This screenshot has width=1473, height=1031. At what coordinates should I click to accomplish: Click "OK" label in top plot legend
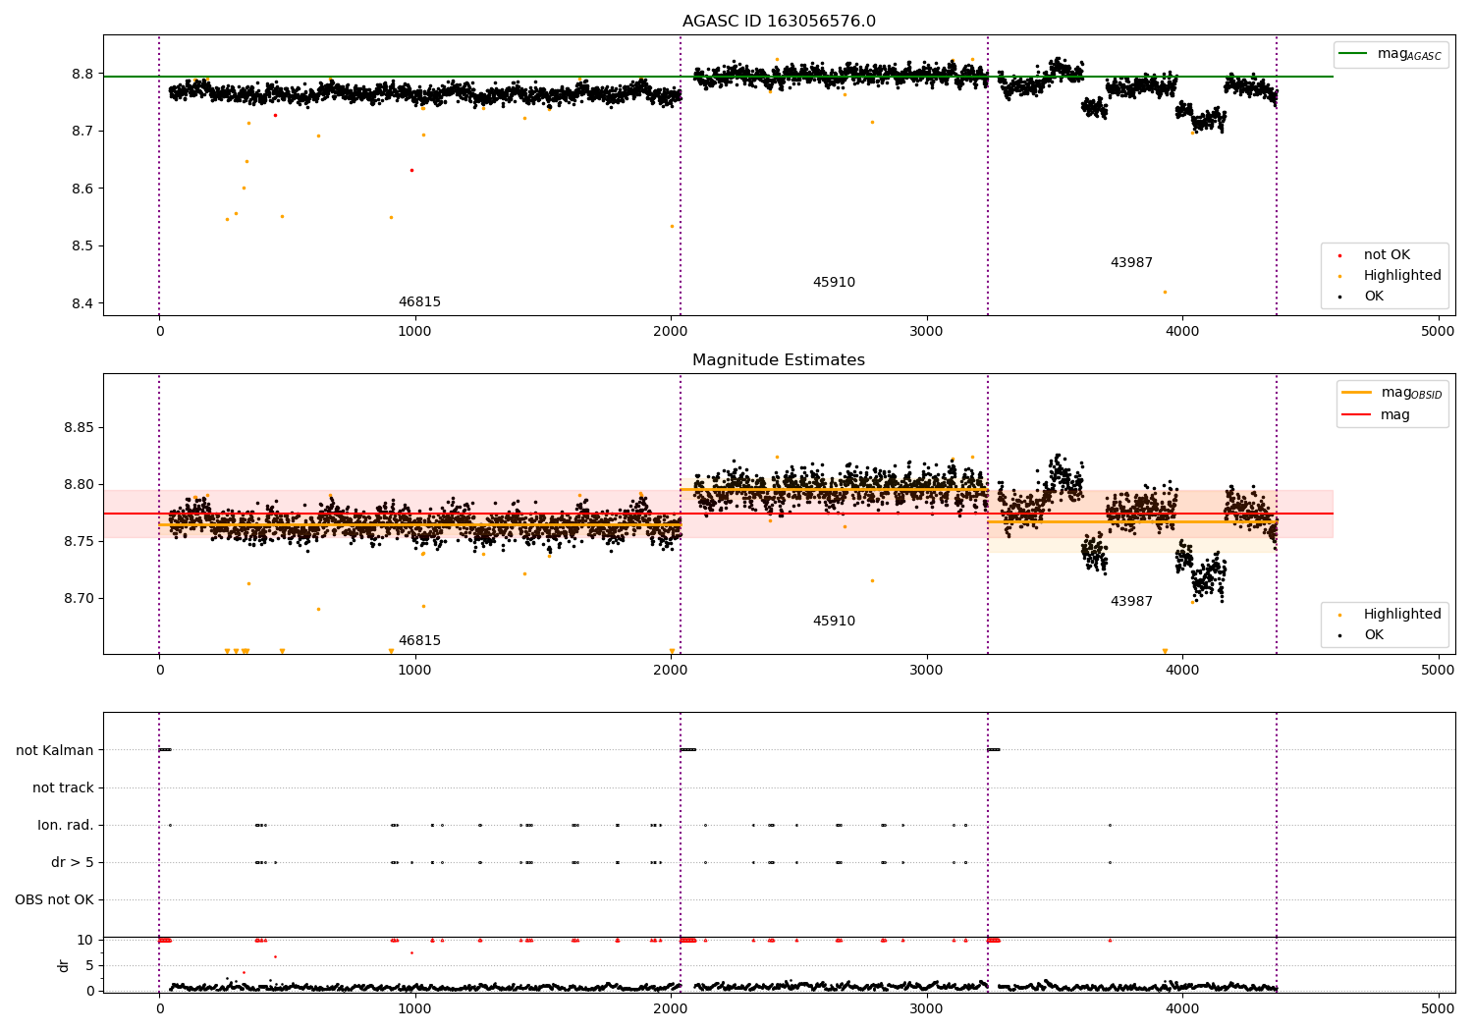click(x=1374, y=297)
